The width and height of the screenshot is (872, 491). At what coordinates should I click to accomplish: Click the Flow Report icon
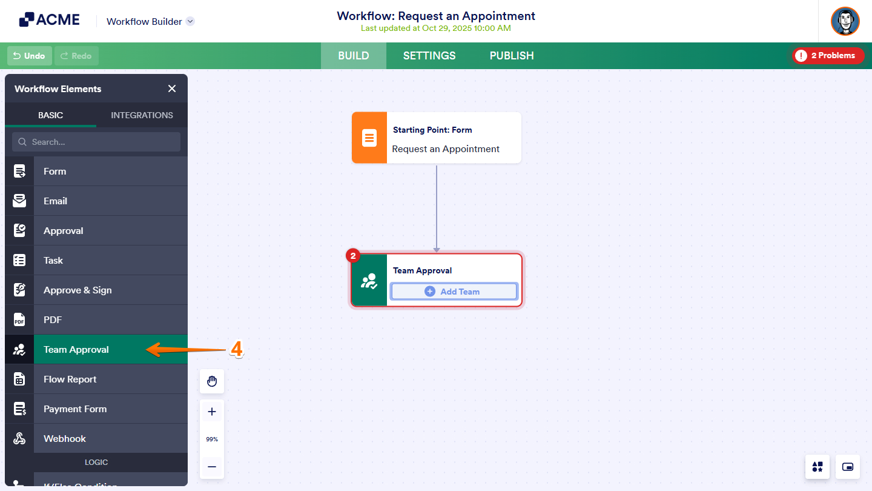(19, 379)
